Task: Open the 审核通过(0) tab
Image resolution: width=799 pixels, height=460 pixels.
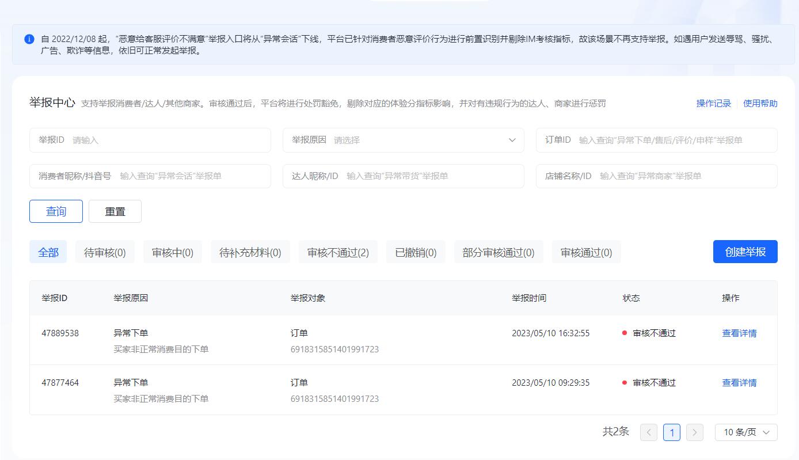Action: (586, 252)
